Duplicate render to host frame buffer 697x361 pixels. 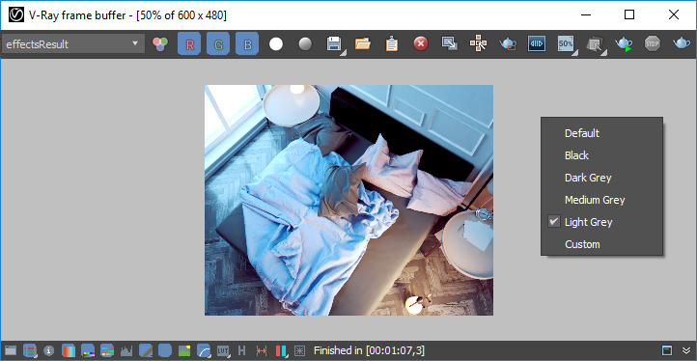450,43
